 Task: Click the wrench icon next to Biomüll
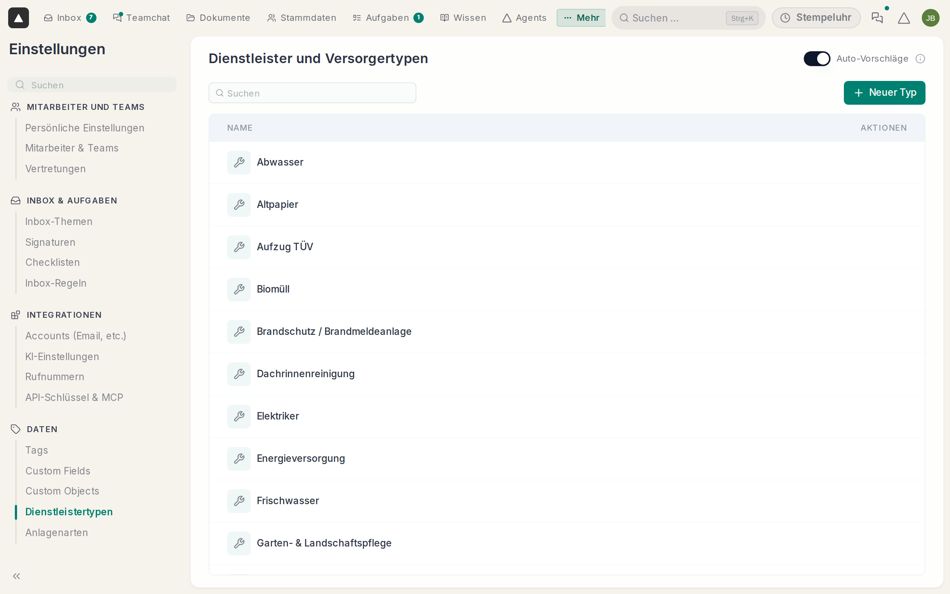pos(239,289)
